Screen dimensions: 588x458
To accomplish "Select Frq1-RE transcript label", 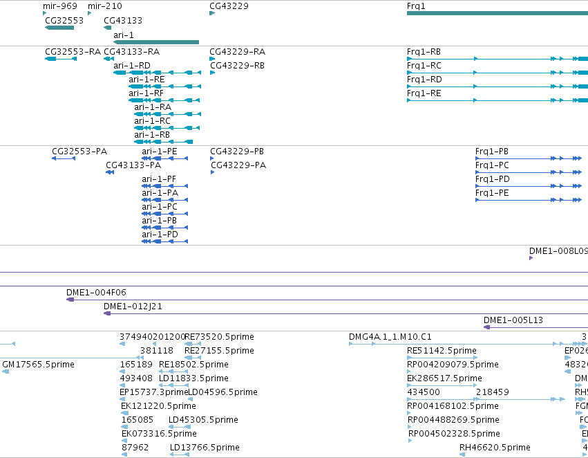I will [424, 93].
